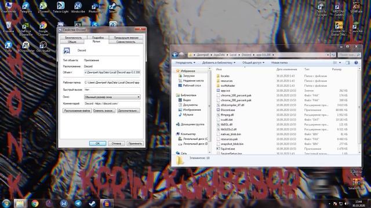
Task: Click the Сменить значок button
Action: pos(104,110)
